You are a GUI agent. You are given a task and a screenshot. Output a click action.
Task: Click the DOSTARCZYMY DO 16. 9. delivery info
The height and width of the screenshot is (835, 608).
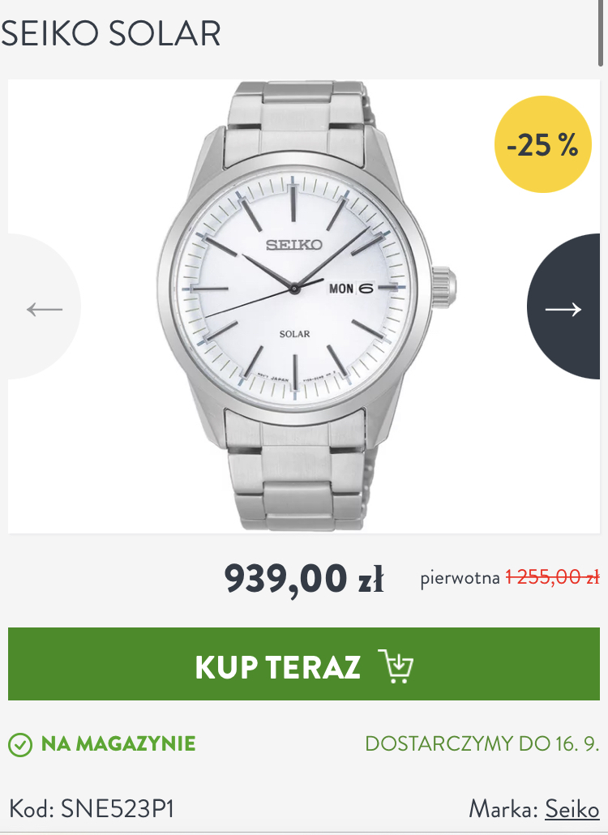[482, 743]
